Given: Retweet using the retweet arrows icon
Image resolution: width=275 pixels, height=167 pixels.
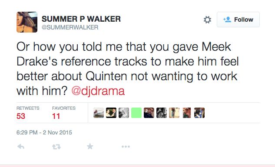Looking at the screenshot, I should (x=56, y=147).
